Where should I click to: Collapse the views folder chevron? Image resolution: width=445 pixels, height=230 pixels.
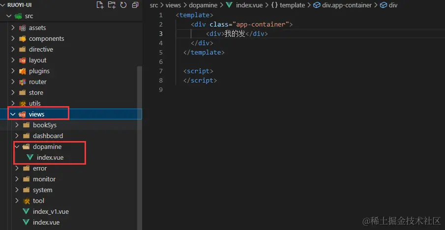13,115
